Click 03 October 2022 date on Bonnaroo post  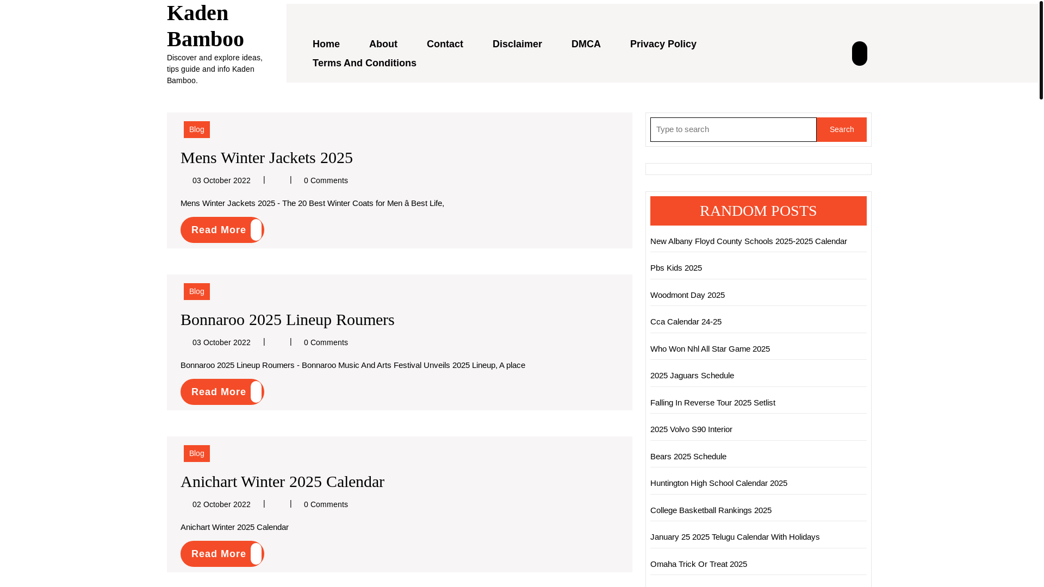tap(221, 342)
